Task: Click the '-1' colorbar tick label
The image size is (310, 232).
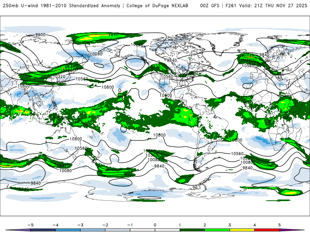Action: [130, 225]
